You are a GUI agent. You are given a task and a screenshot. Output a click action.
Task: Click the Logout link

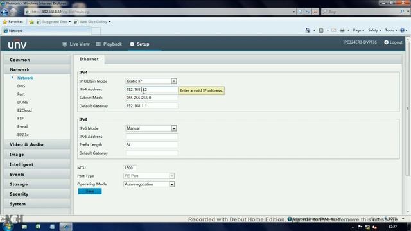[393, 42]
